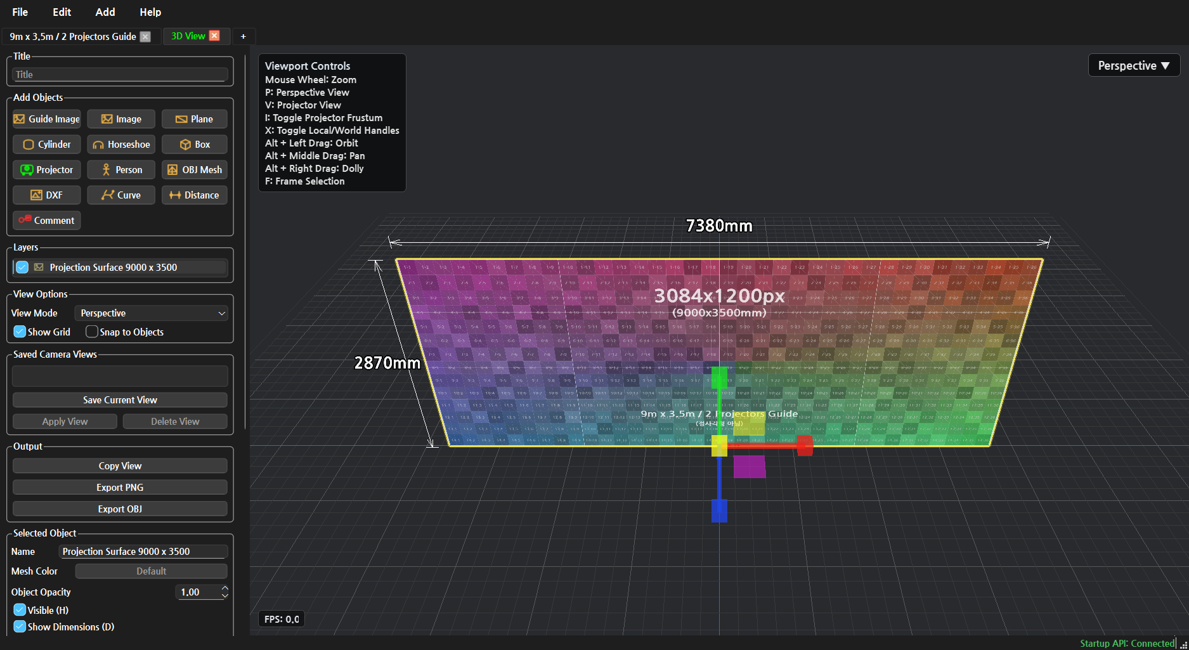Viewport: 1189px width, 650px height.
Task: Add a Comment annotation
Action: [46, 221]
